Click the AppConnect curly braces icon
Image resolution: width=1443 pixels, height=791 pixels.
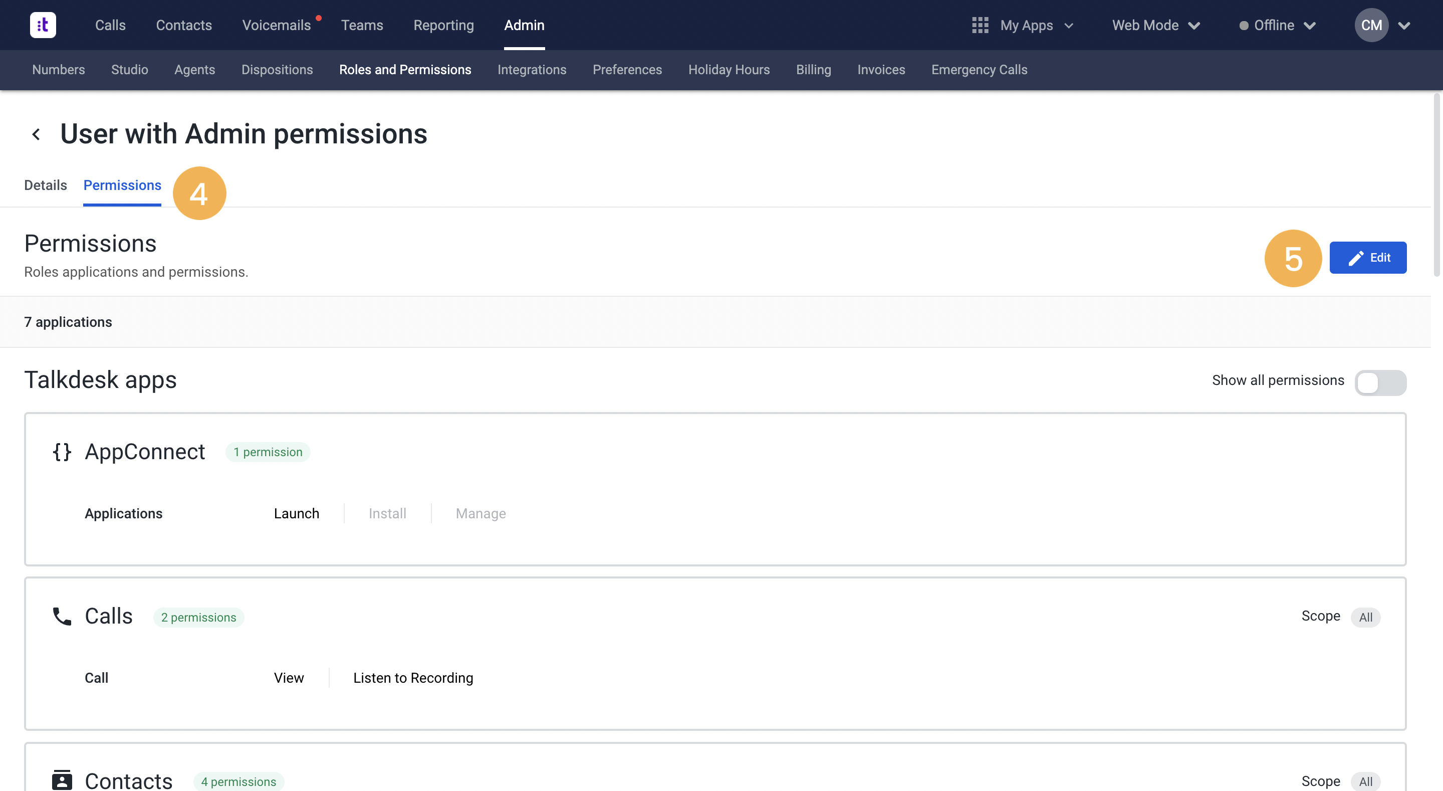(62, 452)
